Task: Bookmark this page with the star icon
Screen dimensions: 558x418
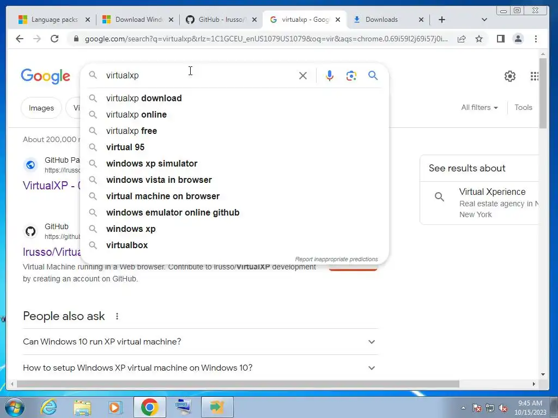Action: (x=479, y=39)
